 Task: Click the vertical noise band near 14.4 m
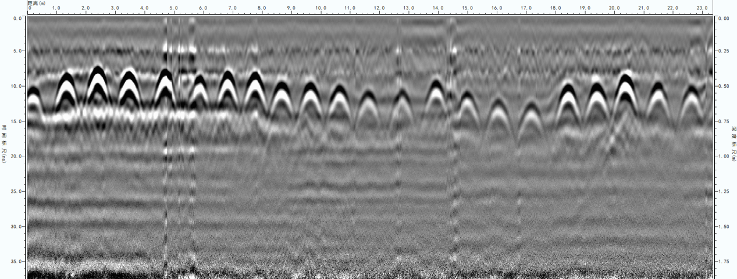click(451, 139)
